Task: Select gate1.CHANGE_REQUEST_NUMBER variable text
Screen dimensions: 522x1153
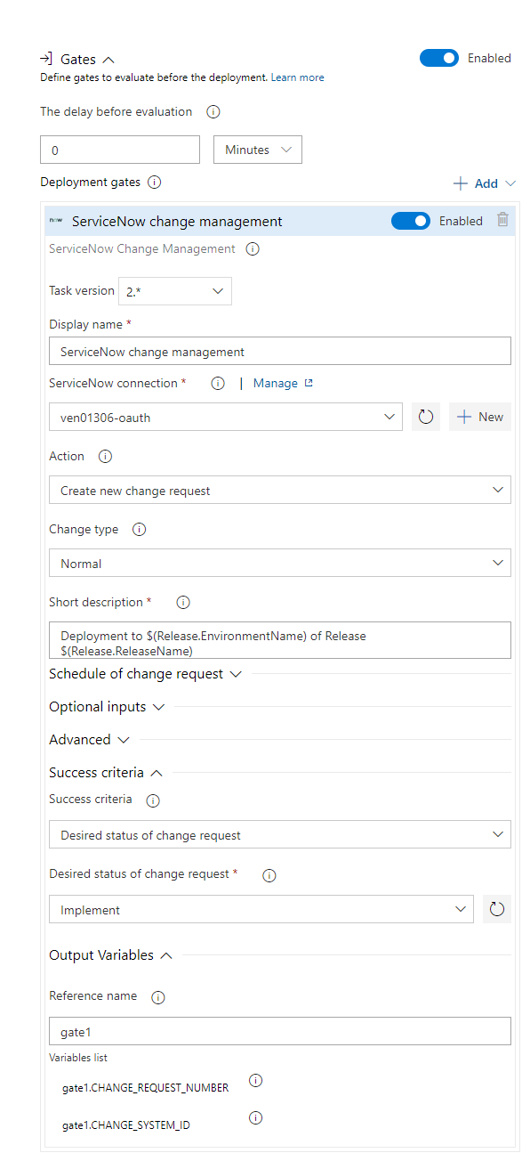Action: 145,1087
